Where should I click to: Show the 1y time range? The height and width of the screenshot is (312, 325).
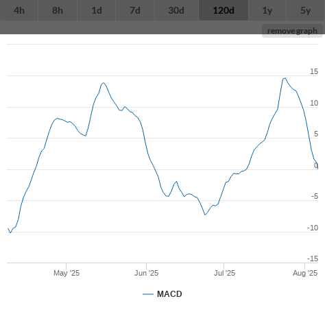267,10
